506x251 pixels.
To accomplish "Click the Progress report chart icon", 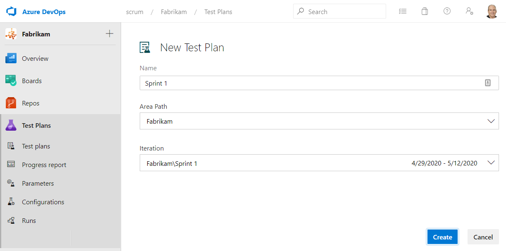I will coord(11,165).
